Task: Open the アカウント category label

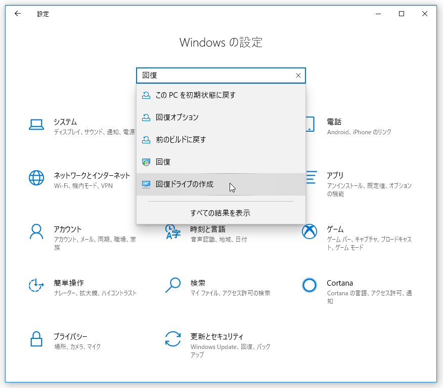Action: (x=68, y=229)
